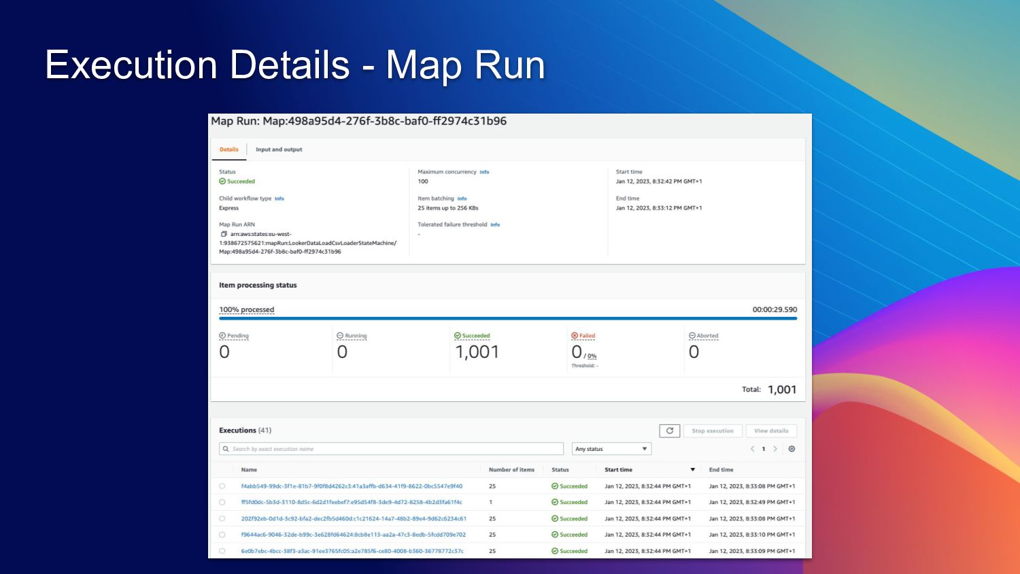
Task: Open Info link beside Child workflow type
Action: [279, 199]
